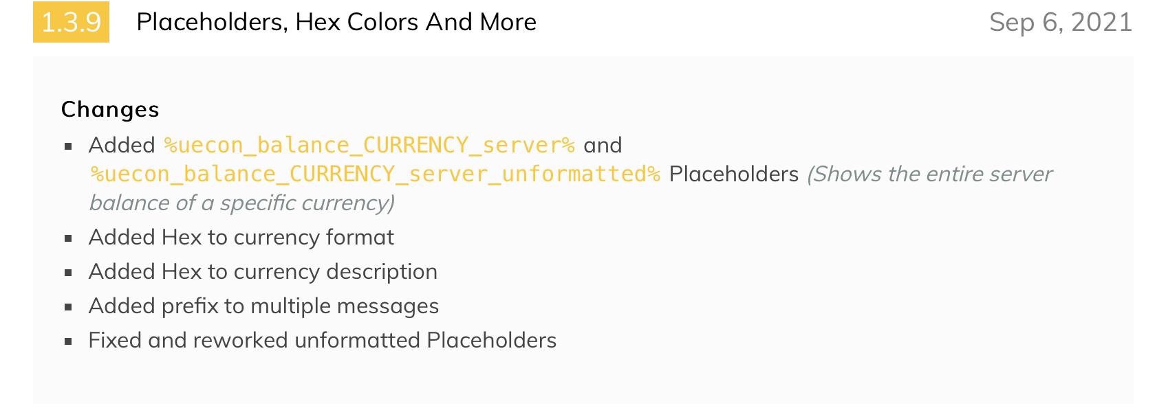
Task: Open the Placeholders, Hex Colors And More title
Action: click(x=336, y=22)
